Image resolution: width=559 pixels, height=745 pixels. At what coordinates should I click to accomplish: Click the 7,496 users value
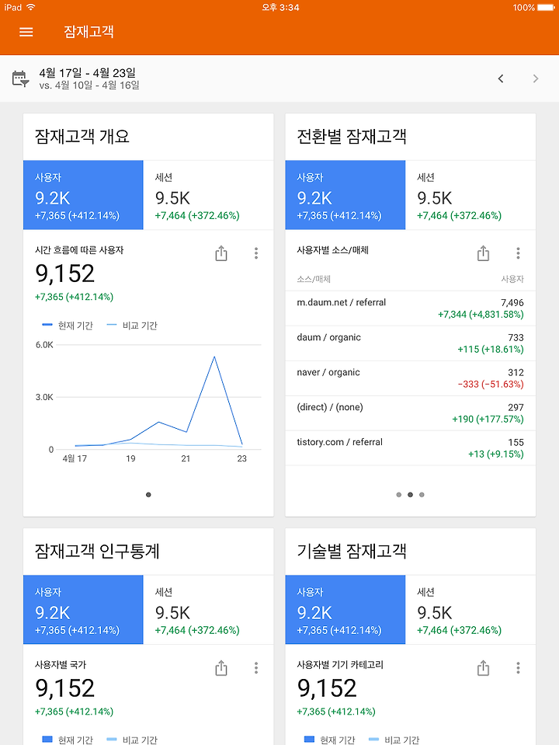pyautogui.click(x=512, y=303)
